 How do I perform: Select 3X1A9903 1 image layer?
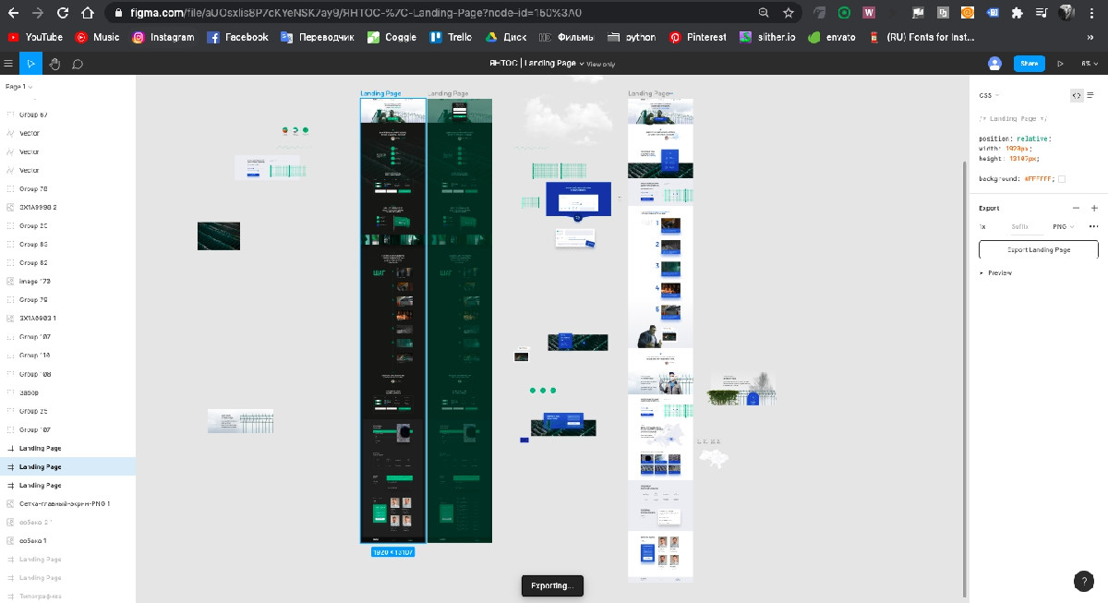(67, 318)
